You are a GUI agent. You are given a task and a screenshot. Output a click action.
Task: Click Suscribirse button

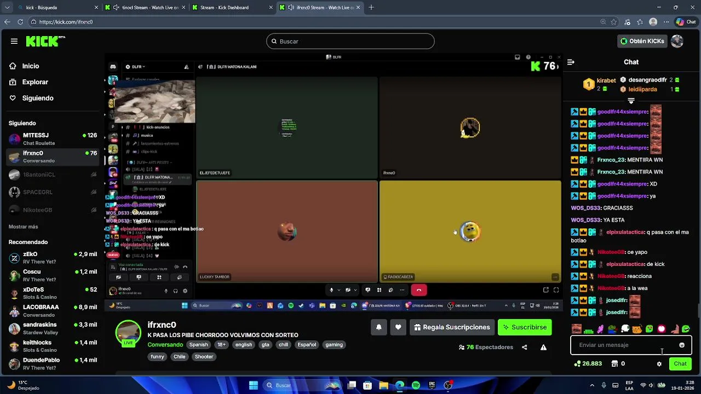tap(525, 327)
